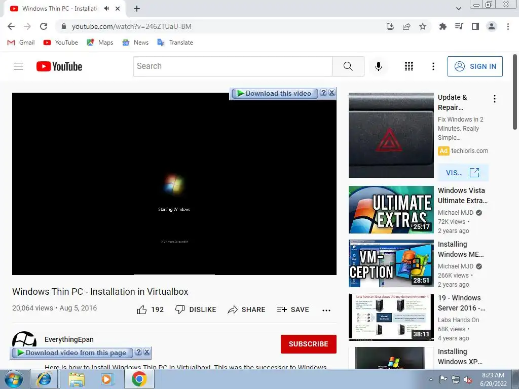
Task: Click the SHARE button
Action: pos(247,309)
